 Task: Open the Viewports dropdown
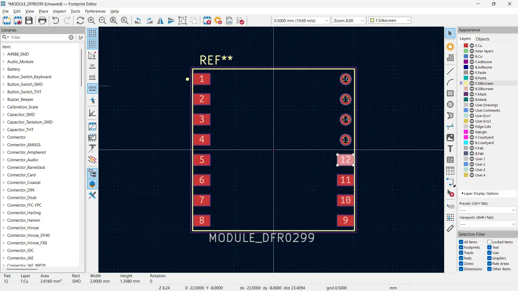pyautogui.click(x=487, y=224)
